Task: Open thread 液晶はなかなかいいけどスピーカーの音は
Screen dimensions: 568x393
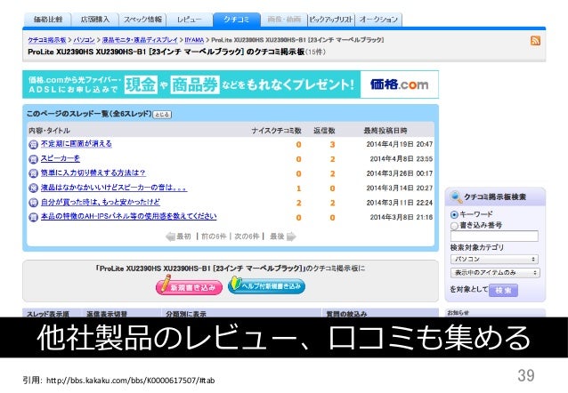Action: [x=114, y=188]
